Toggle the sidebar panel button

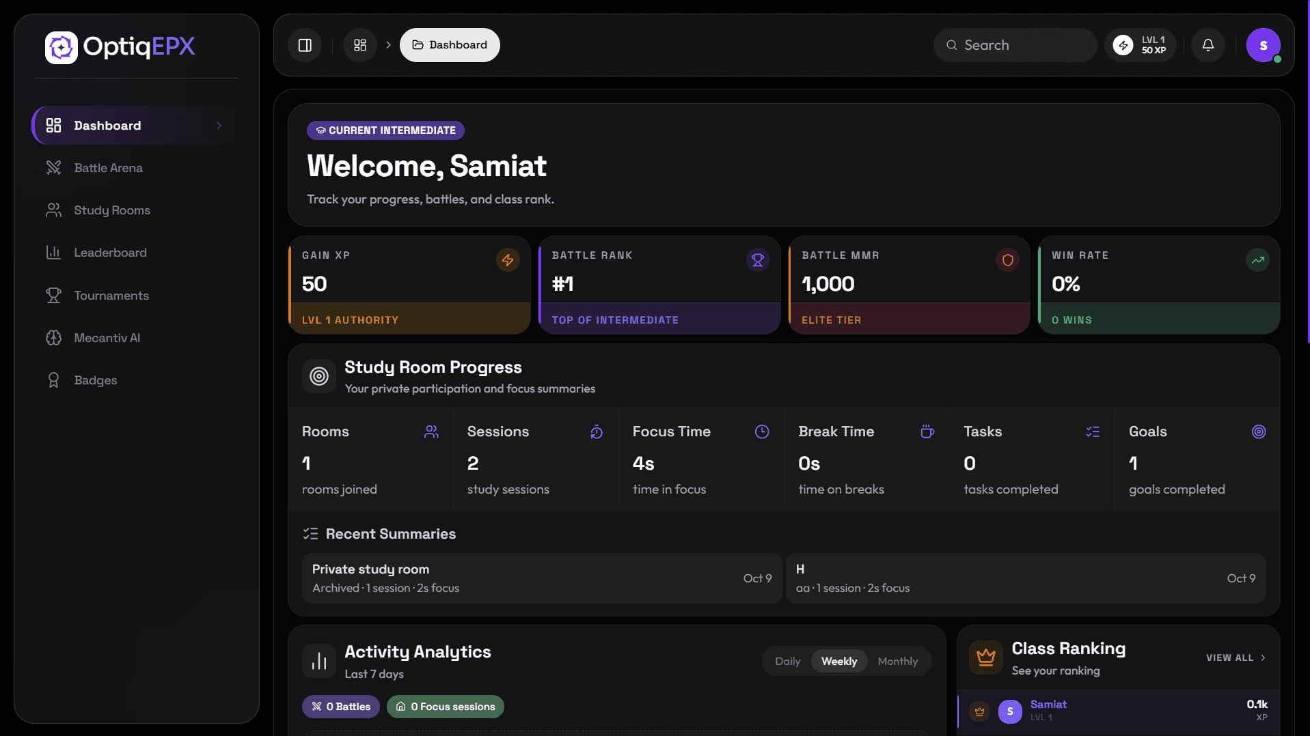click(305, 45)
